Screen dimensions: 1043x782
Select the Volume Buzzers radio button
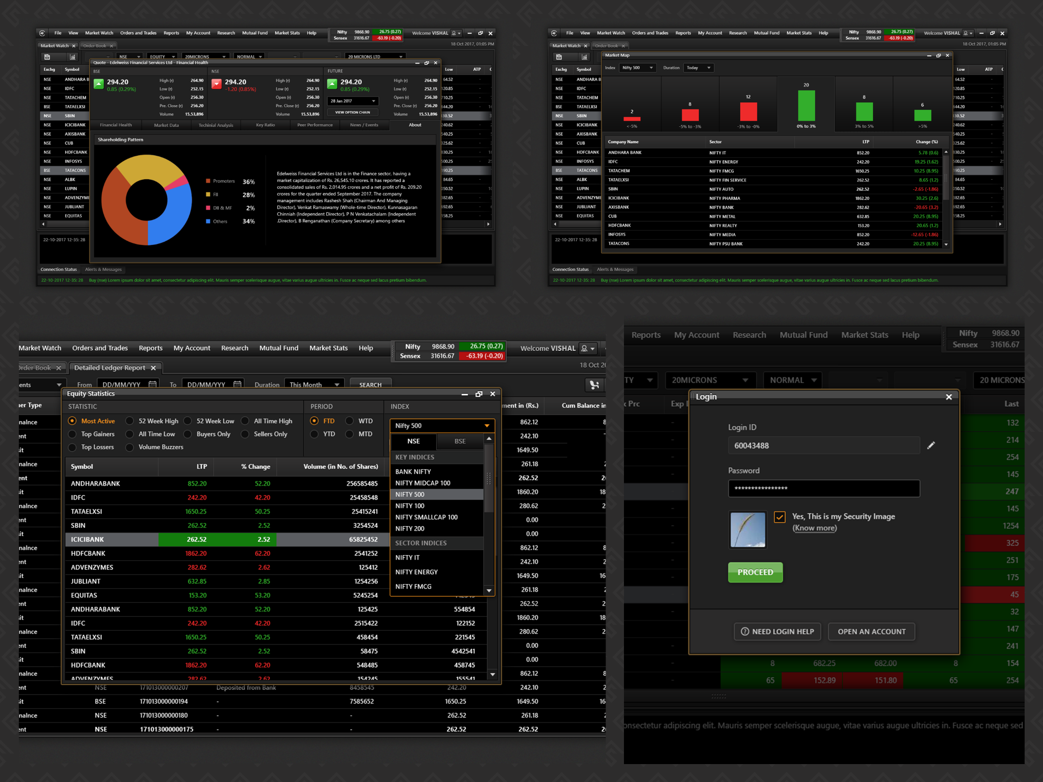coord(129,447)
